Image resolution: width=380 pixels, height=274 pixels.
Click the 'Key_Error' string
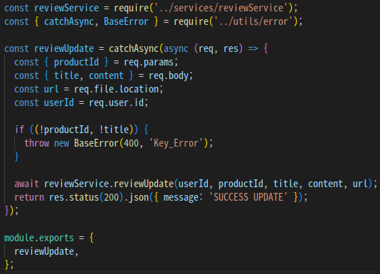[x=176, y=143]
